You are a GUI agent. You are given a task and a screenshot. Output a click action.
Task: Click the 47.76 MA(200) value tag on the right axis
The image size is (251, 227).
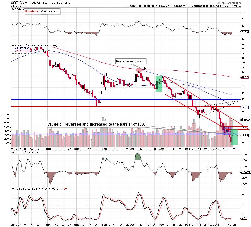(245, 77)
